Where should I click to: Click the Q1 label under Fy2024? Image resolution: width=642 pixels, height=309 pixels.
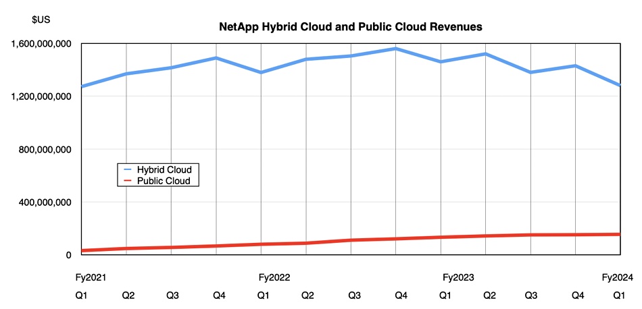618,295
